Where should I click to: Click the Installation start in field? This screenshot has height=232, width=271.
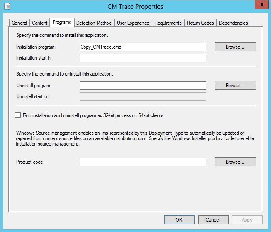143,58
